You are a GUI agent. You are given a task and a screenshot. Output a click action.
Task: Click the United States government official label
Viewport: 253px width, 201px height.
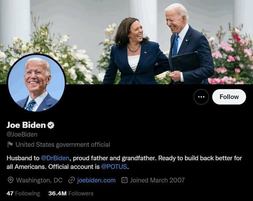click(x=63, y=145)
